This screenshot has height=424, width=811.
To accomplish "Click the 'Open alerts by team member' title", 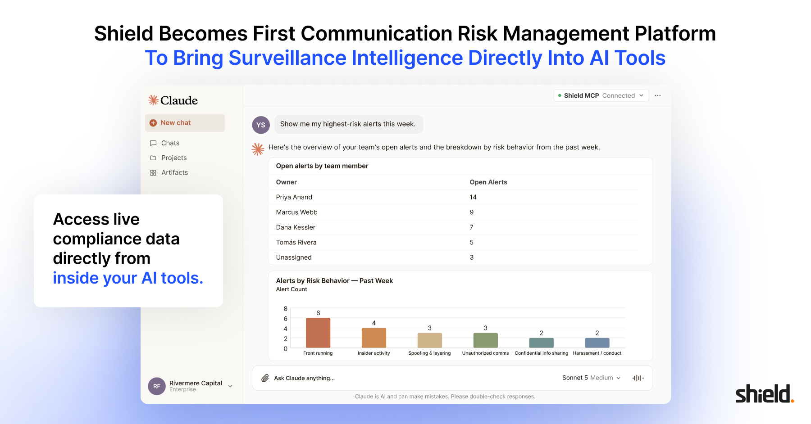I will [x=322, y=166].
